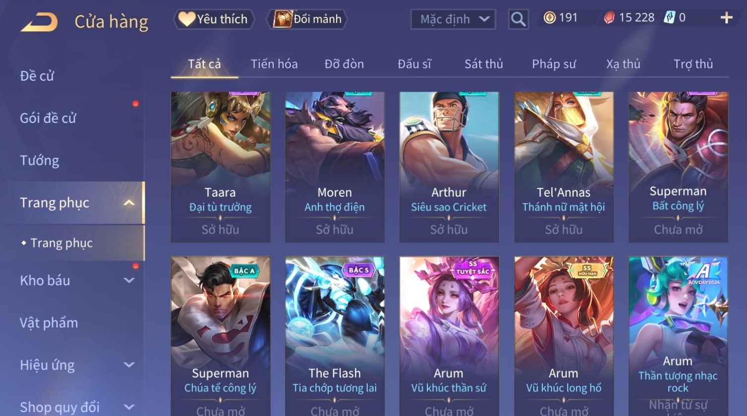The width and height of the screenshot is (747, 416).
Task: Click the blue voucher ticket icon
Action: [x=670, y=18]
